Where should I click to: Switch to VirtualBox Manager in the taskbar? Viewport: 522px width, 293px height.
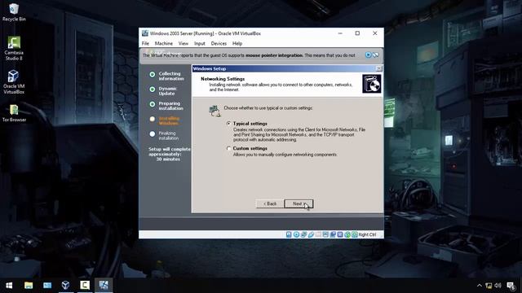pyautogui.click(x=66, y=285)
